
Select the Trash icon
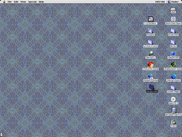(173, 122)
